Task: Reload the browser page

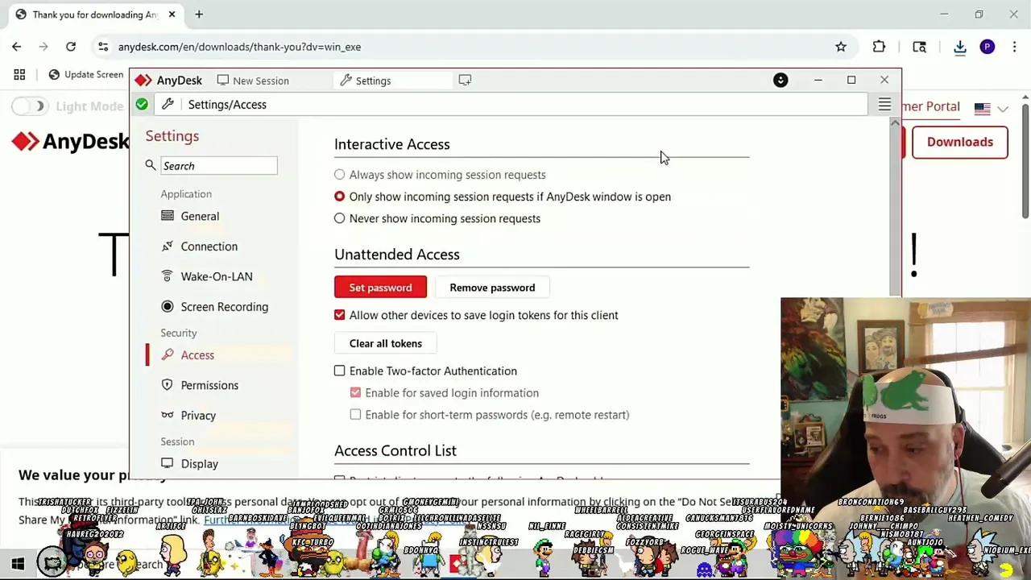Action: point(71,47)
